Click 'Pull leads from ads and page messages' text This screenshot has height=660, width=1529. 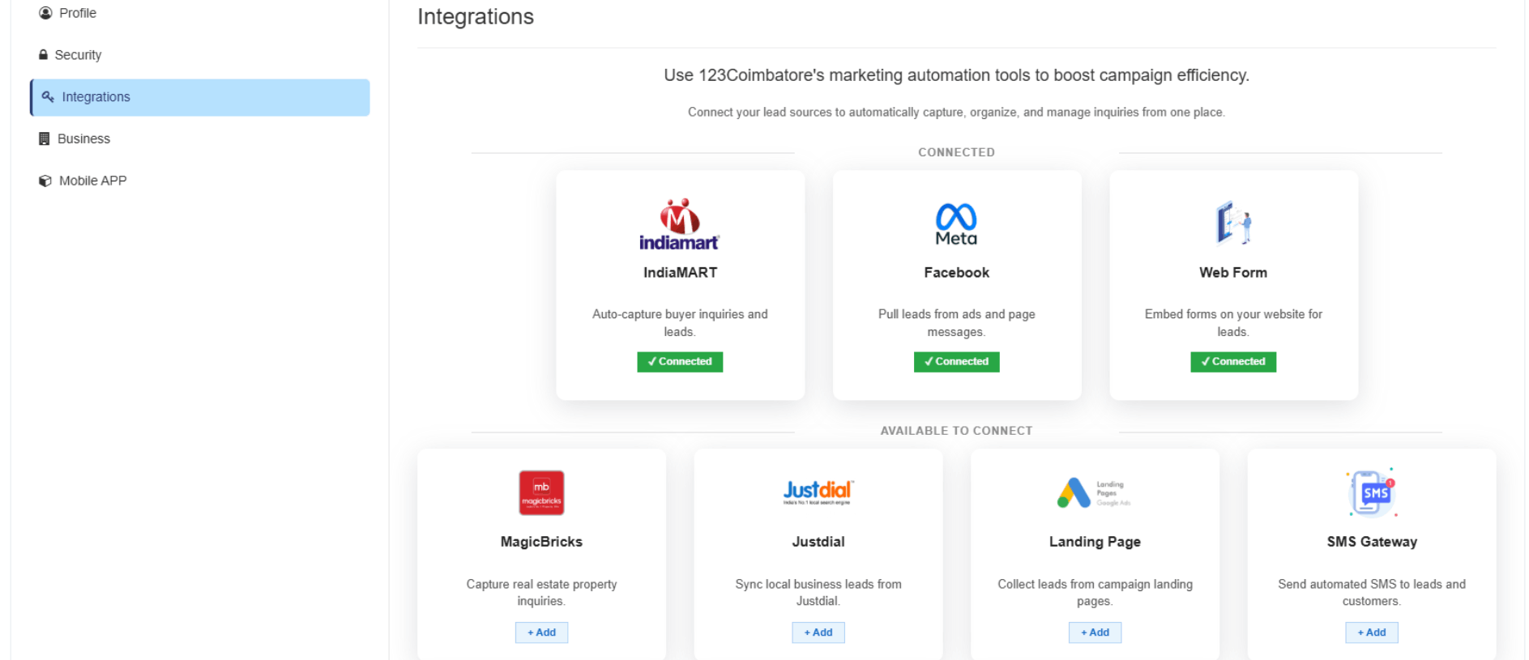pyautogui.click(x=956, y=323)
